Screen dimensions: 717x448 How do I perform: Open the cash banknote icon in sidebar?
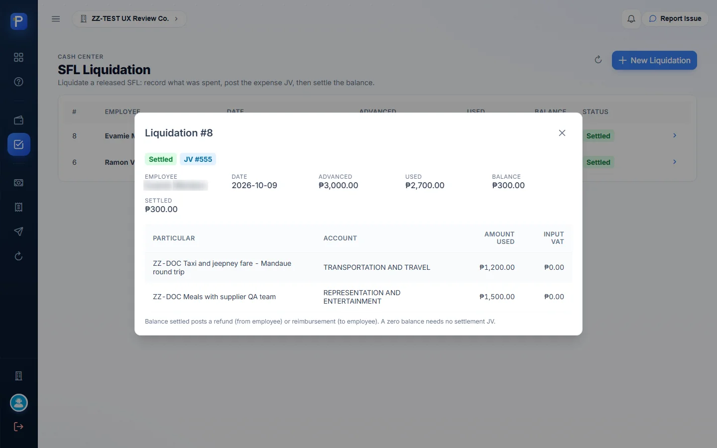pos(18,183)
